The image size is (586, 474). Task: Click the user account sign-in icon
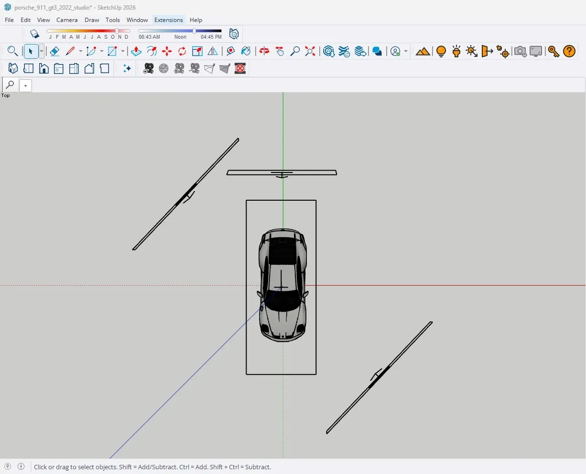pyautogui.click(x=395, y=51)
